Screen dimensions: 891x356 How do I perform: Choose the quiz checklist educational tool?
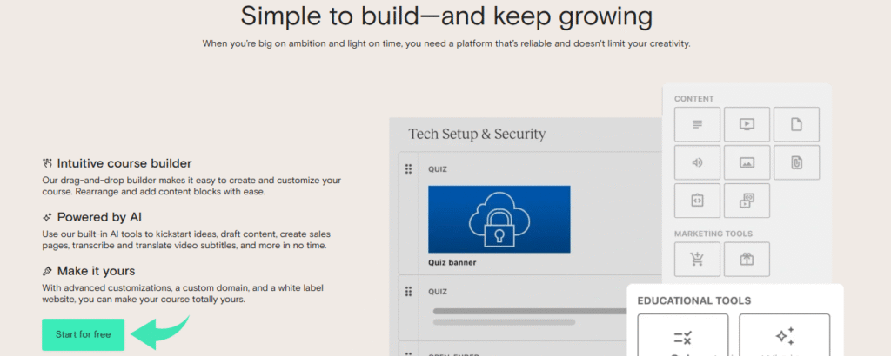click(x=682, y=335)
